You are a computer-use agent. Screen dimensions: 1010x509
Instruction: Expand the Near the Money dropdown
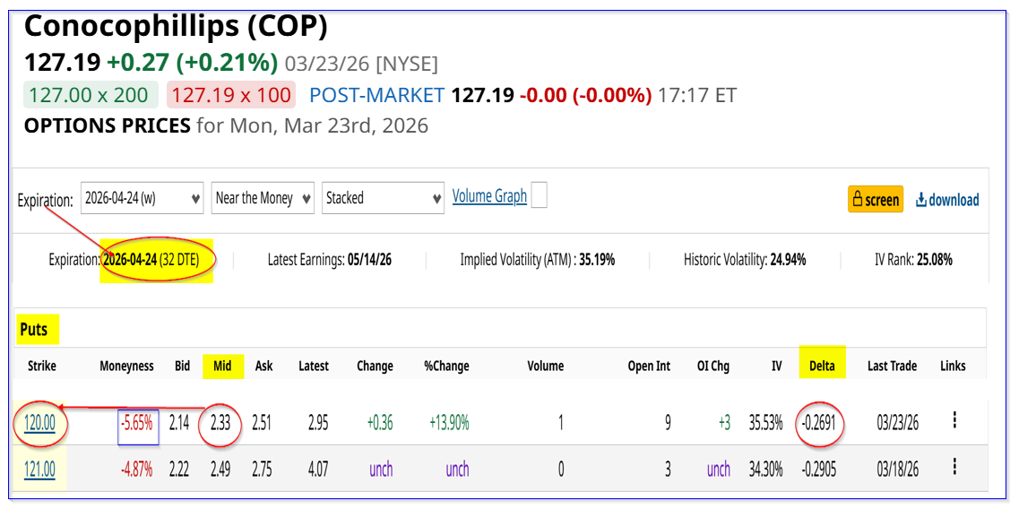[263, 198]
